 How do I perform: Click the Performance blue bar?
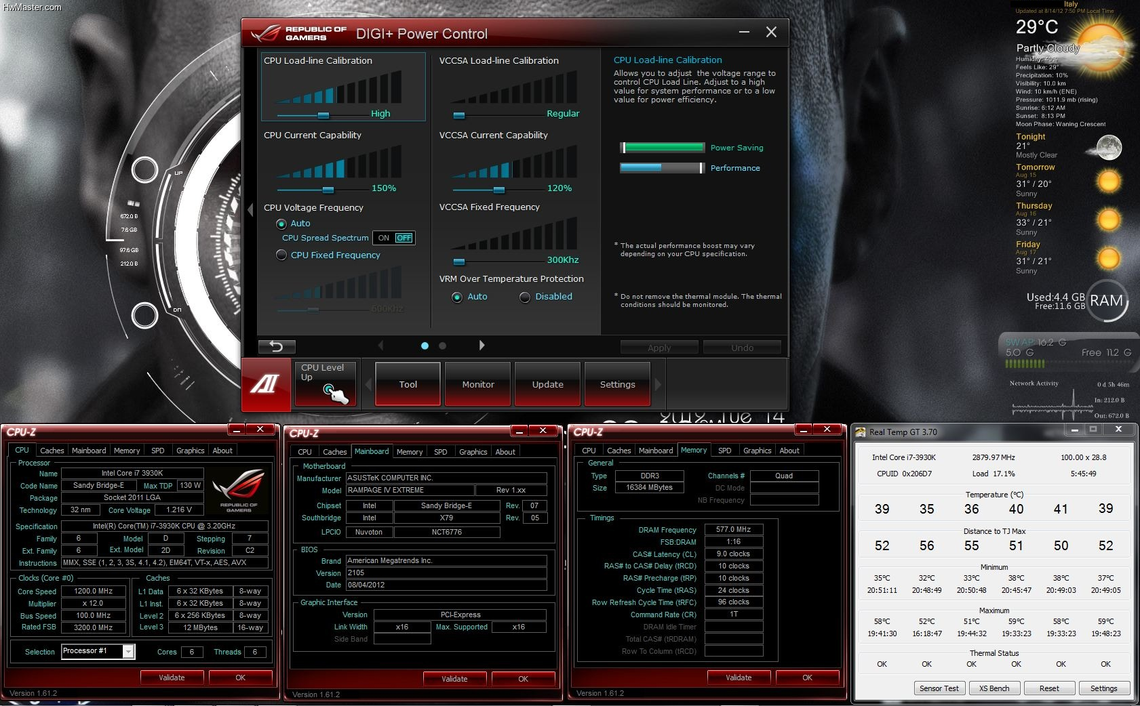(663, 168)
